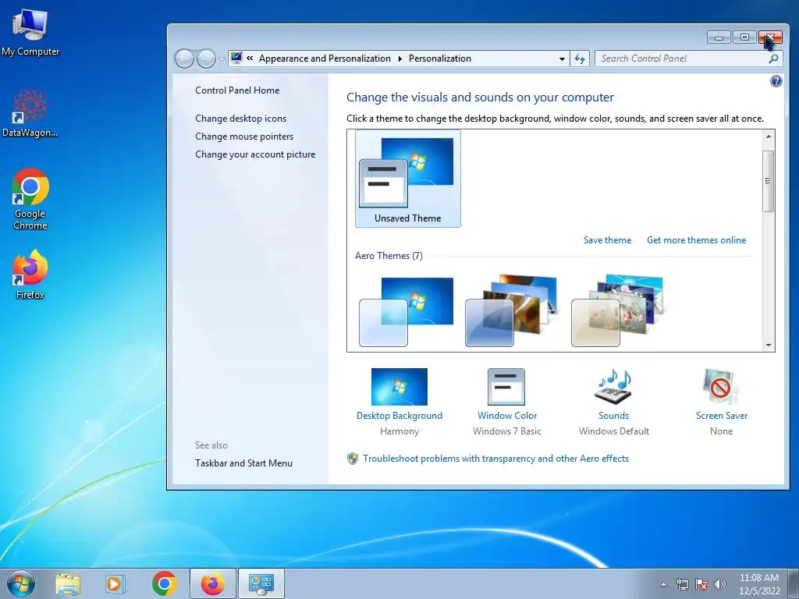Launch Windows Media Player from taskbar
This screenshot has width=799, height=599.
pyautogui.click(x=115, y=583)
